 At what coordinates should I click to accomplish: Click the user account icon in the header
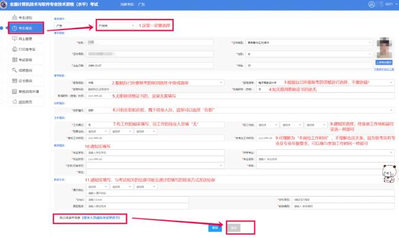click(x=372, y=4)
